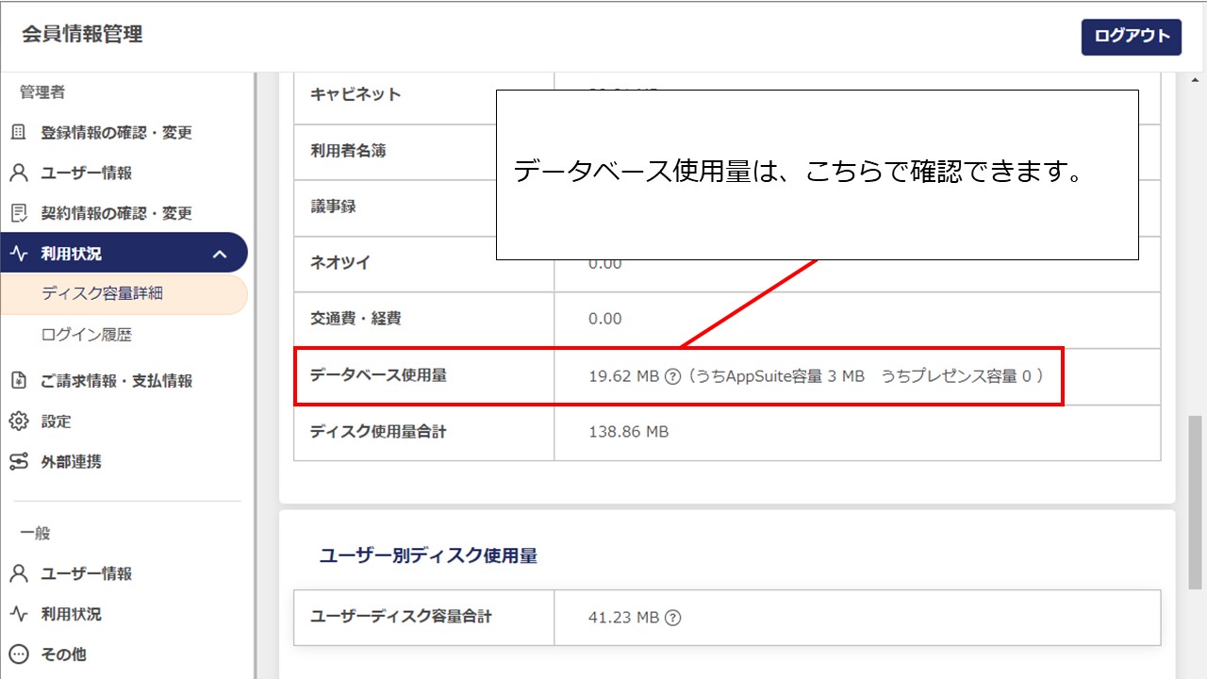Open the その他 circle icon
This screenshot has height=679, width=1207.
(x=21, y=654)
